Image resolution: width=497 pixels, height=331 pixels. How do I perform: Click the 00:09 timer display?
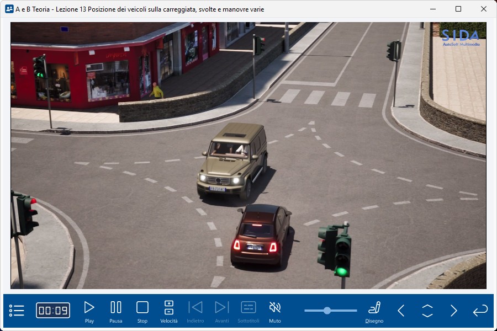pos(53,311)
